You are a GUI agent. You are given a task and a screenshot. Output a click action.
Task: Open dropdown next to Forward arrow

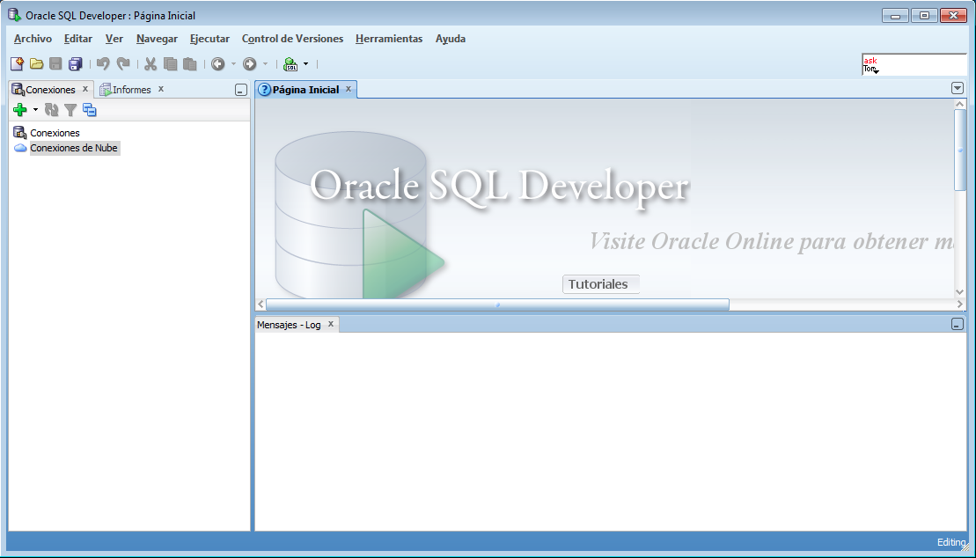[x=265, y=63]
